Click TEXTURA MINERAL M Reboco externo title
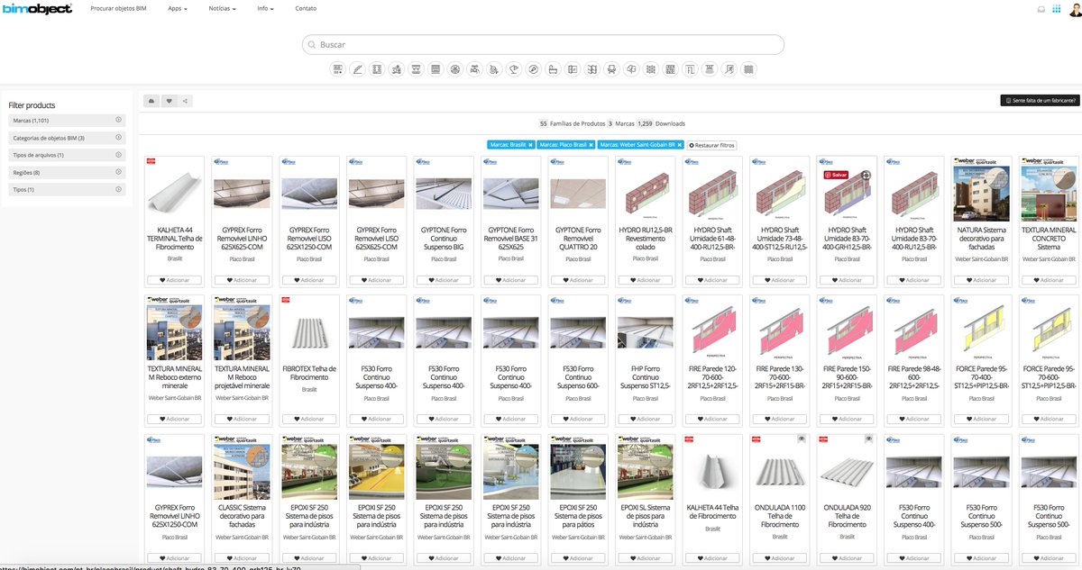 (175, 377)
